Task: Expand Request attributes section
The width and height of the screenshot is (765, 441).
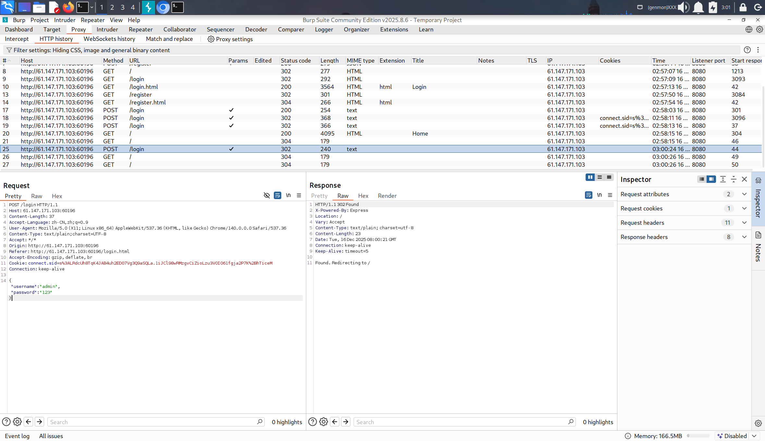Action: click(x=744, y=194)
